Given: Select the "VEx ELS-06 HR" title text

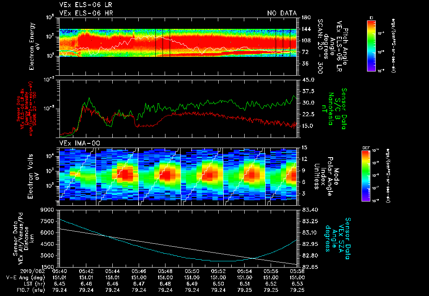Looking at the screenshot, I should click(x=86, y=13).
